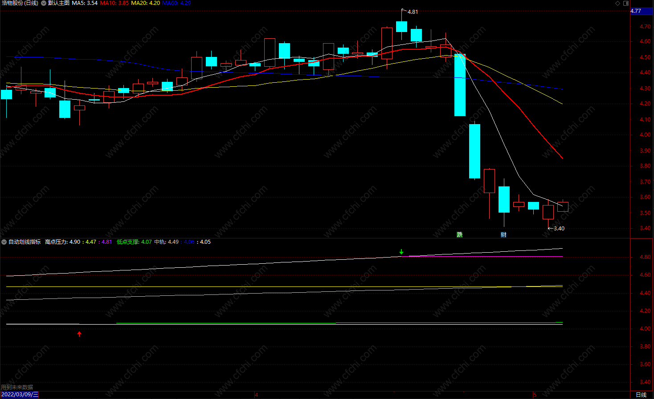654x399 pixels.
Task: Toggle the side panel layout icon
Action: [625, 3]
